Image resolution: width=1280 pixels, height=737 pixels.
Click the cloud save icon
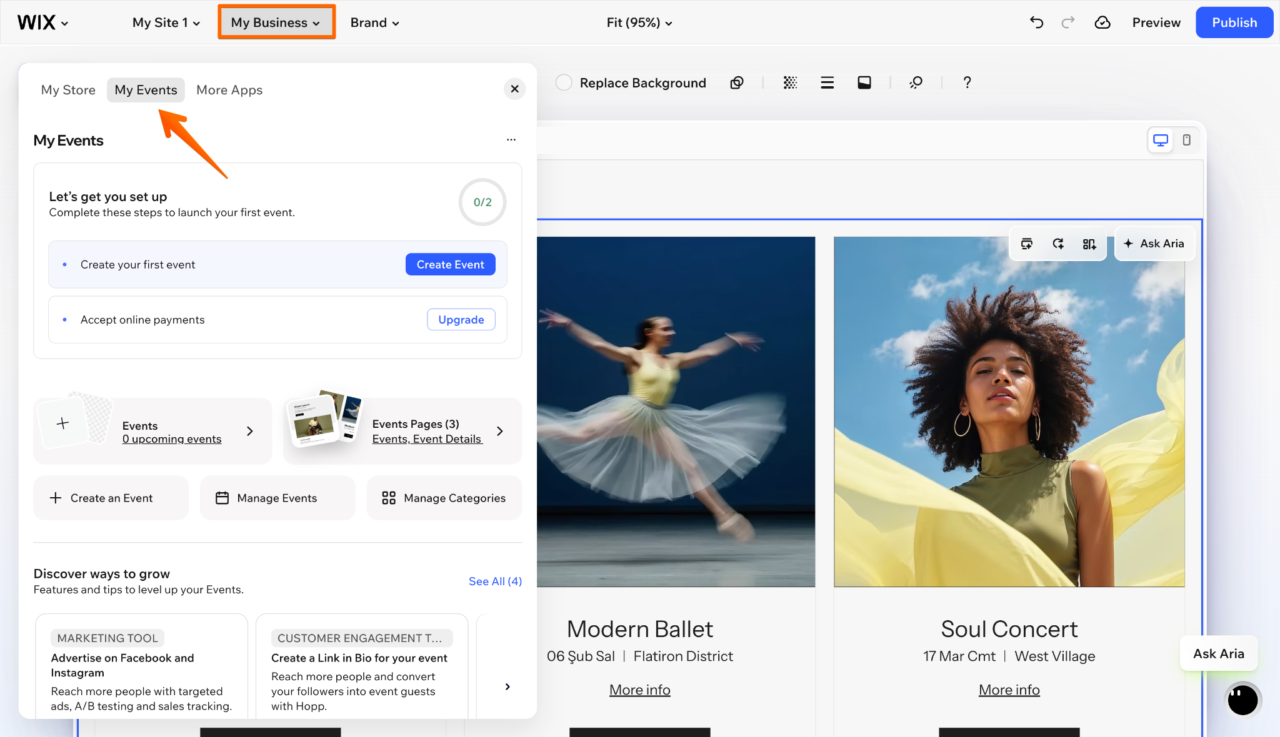pos(1102,22)
